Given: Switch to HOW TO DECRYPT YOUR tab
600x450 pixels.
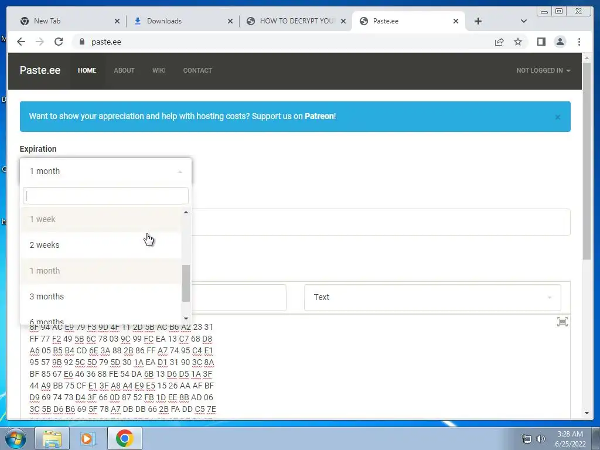Looking at the screenshot, I should (295, 21).
